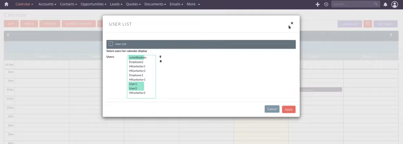Viewport: 403px width, 144px height.
Task: Select Mitarbeiter1 entry right after Employee2
Action: [137, 66]
